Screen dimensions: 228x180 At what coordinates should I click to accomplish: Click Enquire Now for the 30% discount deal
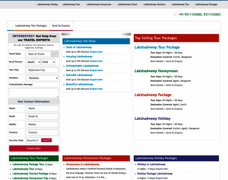[96, 52]
